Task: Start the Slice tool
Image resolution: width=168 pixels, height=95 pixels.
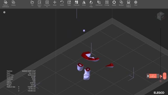Action: pyautogui.click(x=136, y=3)
